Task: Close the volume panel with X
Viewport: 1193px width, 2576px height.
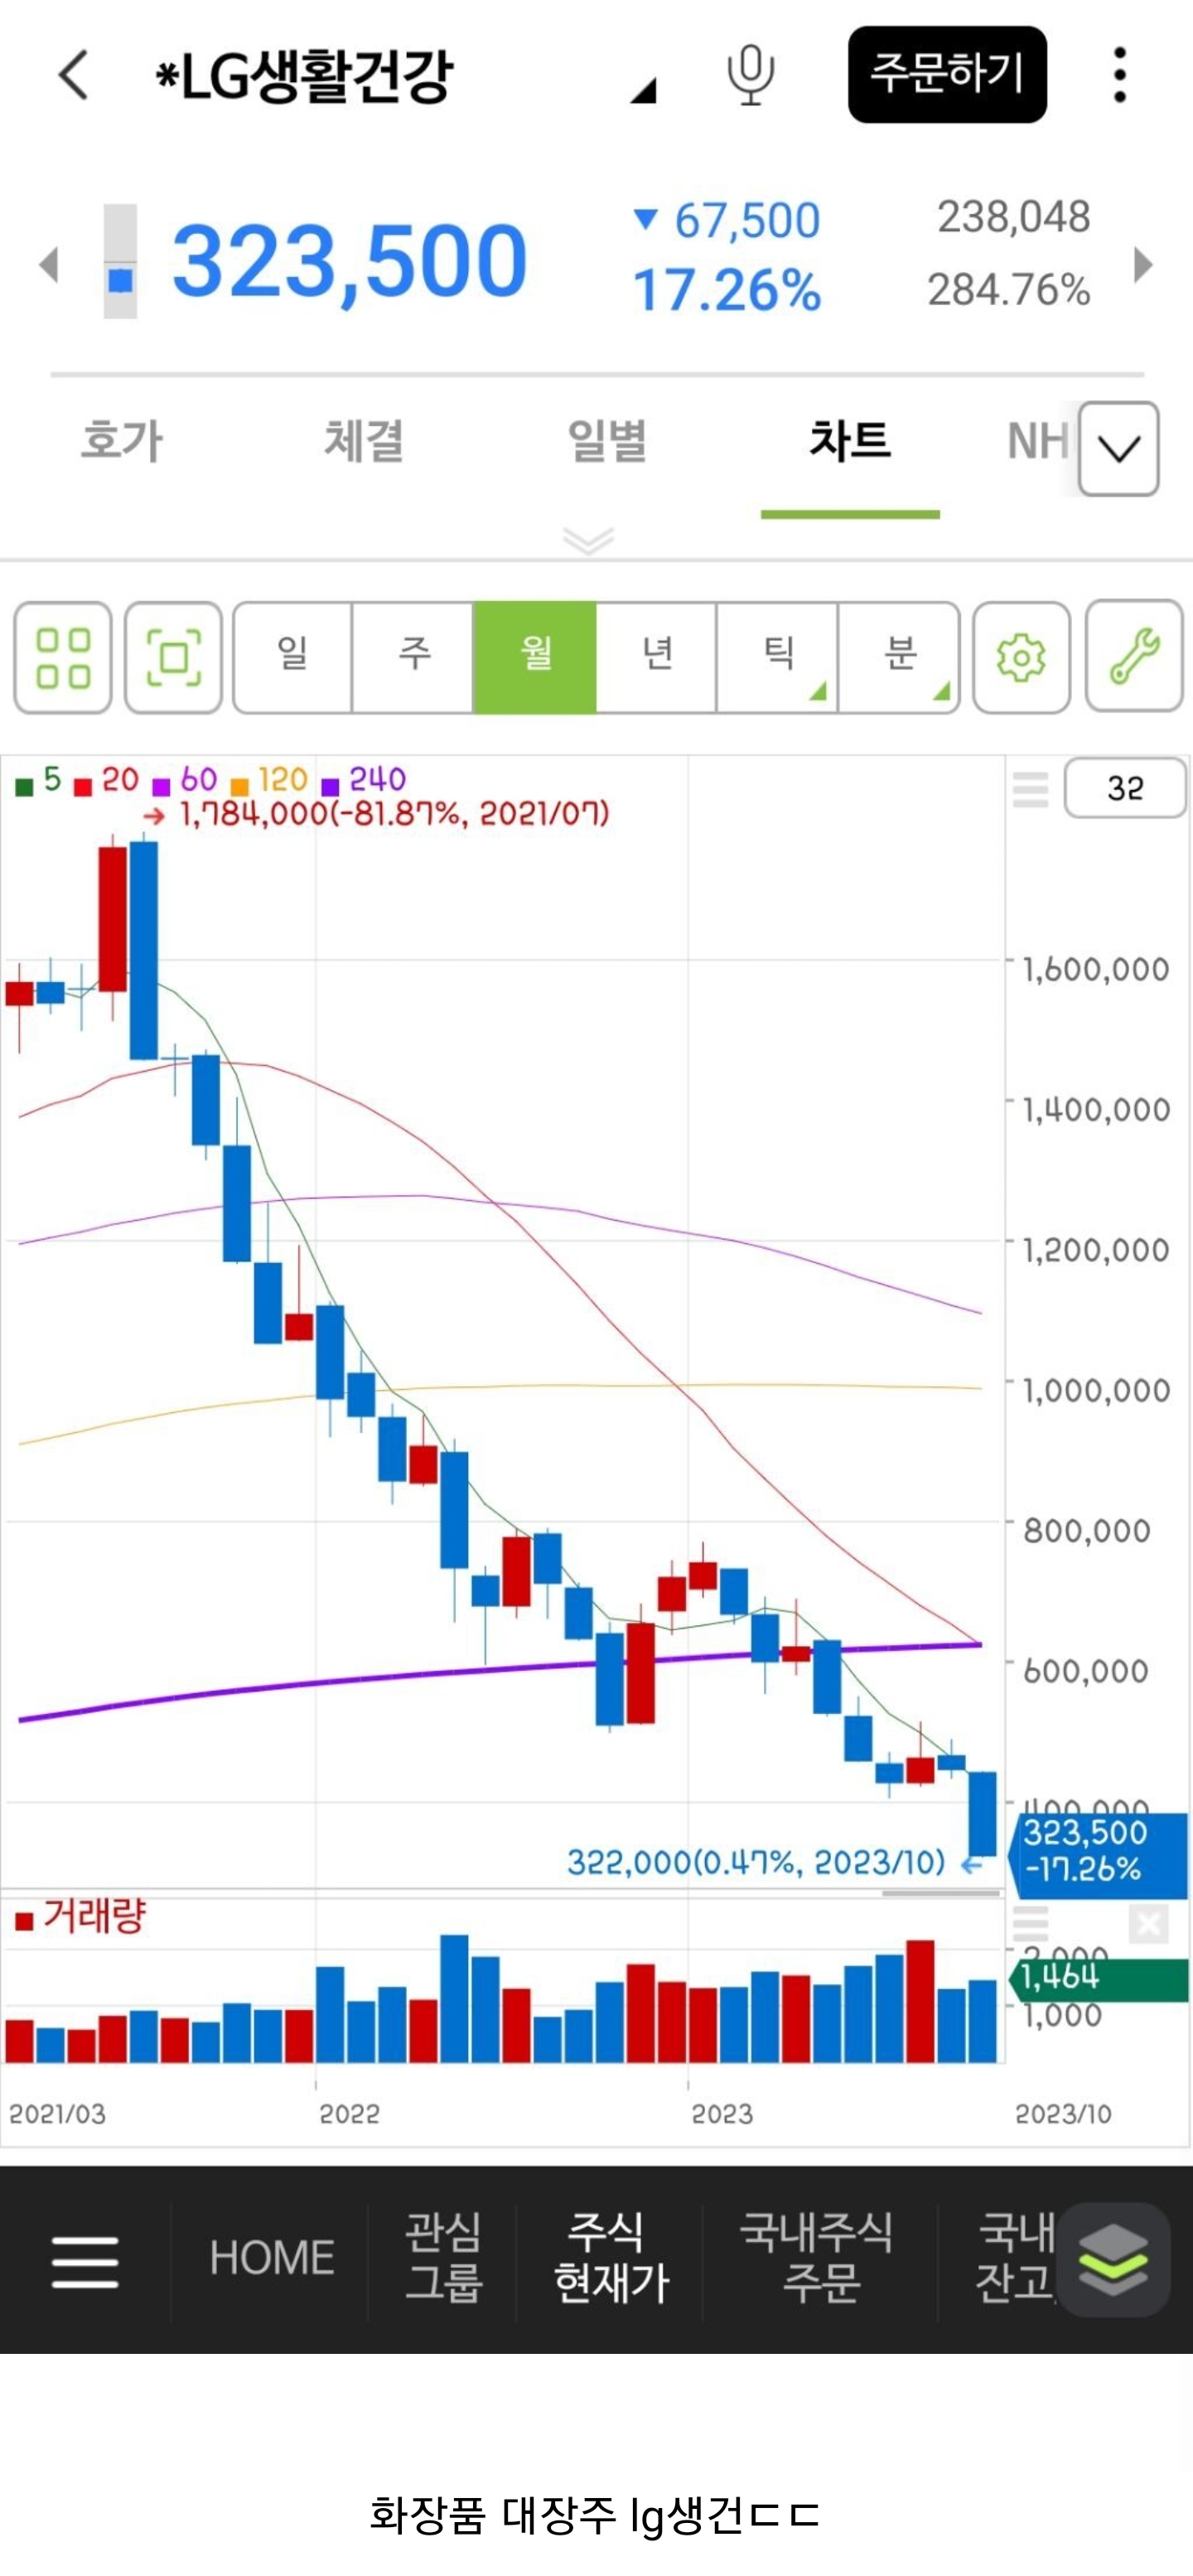Action: pyautogui.click(x=1149, y=1923)
